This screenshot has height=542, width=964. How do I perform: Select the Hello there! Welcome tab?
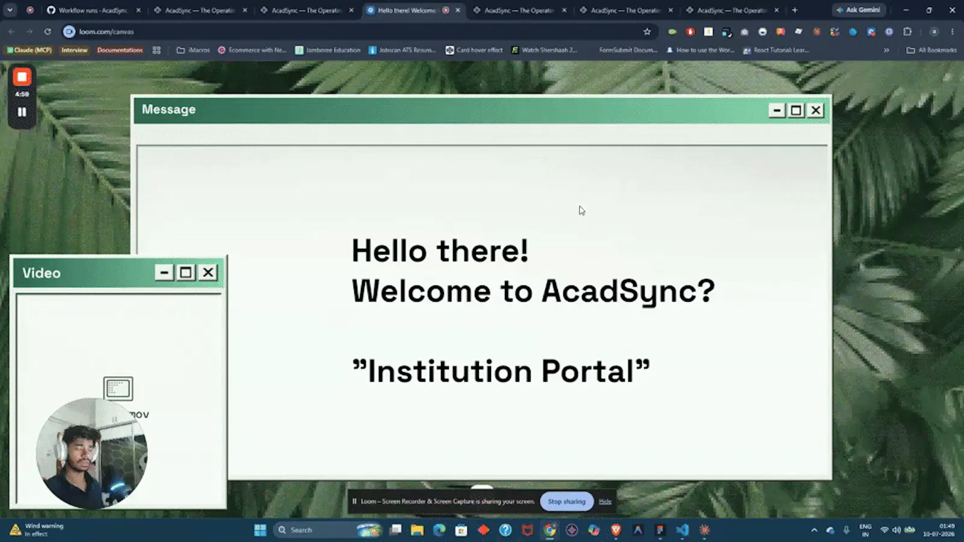407,10
